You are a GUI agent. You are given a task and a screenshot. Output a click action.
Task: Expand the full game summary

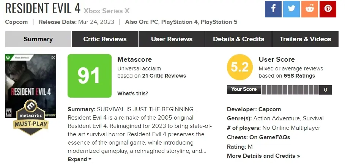coord(79,159)
